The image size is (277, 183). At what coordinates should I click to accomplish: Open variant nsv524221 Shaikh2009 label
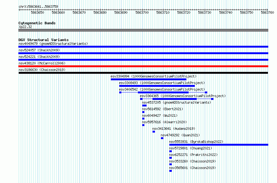[39, 57]
